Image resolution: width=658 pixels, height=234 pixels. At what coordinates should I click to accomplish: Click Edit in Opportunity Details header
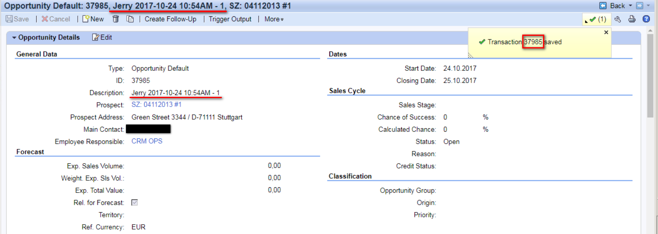102,37
